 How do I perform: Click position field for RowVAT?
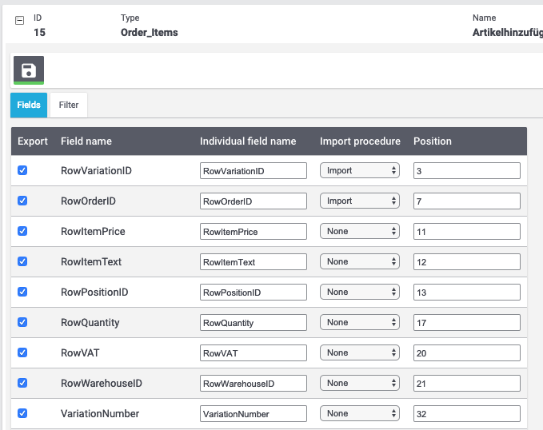pos(466,352)
